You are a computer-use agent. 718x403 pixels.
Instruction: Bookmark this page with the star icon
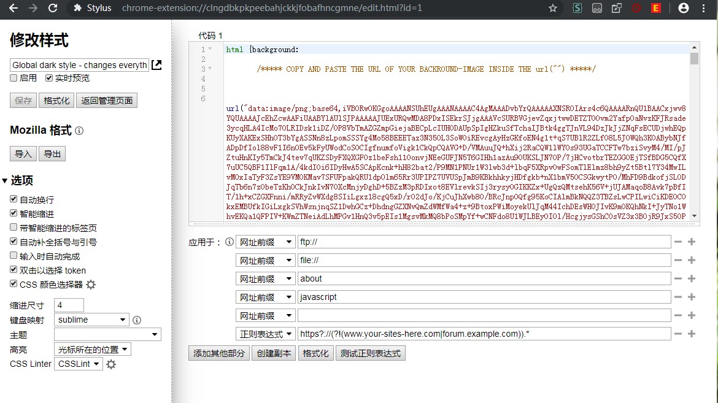[x=553, y=8]
